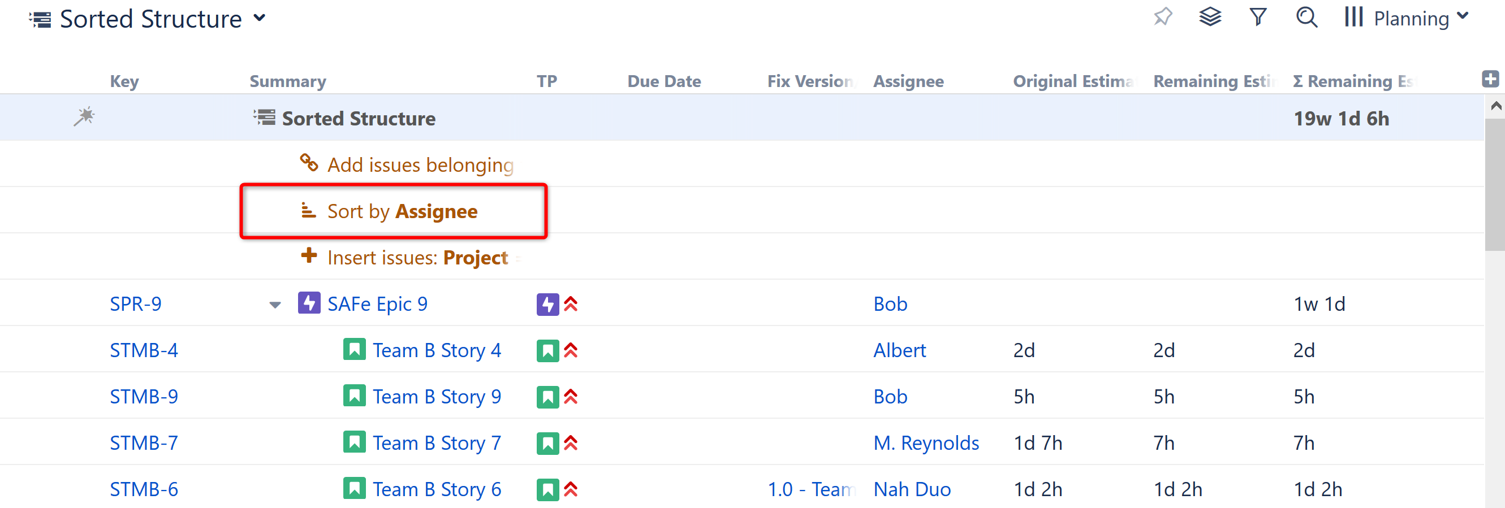Click the Assignee column header
Viewport: 1505px width, 508px height.
pyautogui.click(x=908, y=81)
